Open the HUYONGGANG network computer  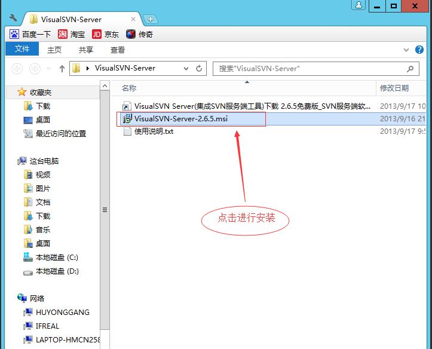click(63, 313)
